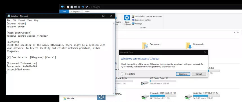Viewport: 242px width, 102px height.
Task: Click the Libraries item in navigation pane
Action: coord(69,98)
